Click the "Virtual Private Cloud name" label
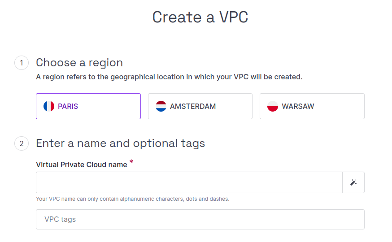This screenshot has width=392, height=242. point(82,164)
